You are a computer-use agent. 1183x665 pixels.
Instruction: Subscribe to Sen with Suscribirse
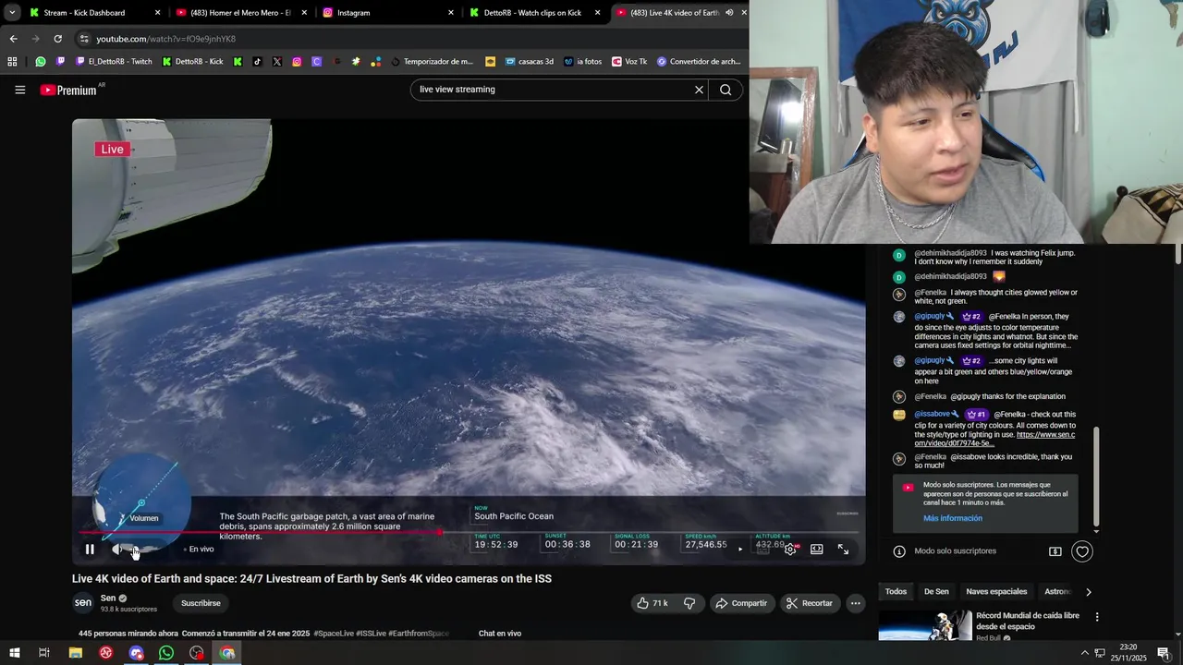click(201, 603)
